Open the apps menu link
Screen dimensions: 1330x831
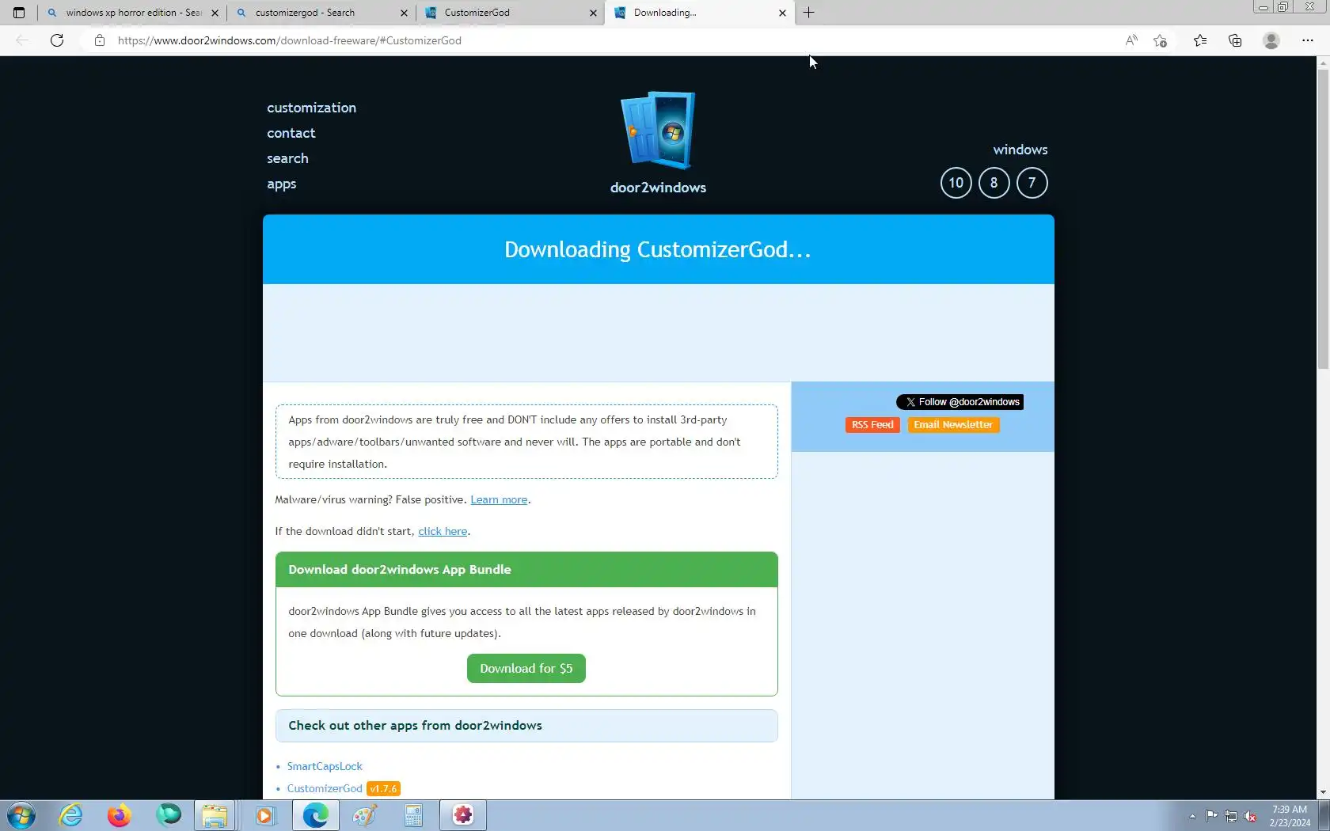point(281,184)
